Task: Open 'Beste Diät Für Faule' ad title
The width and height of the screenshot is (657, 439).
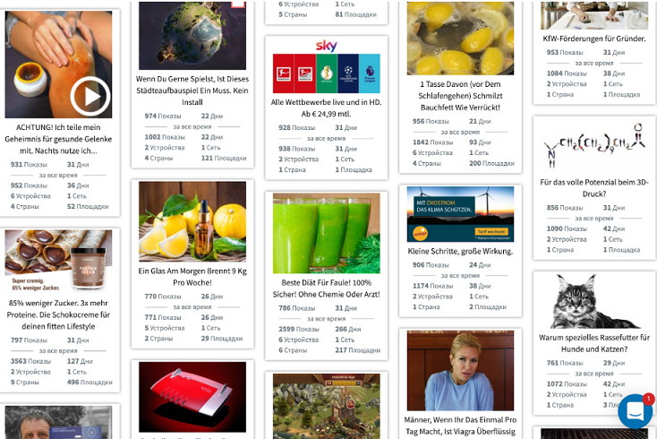Action: pos(327,288)
